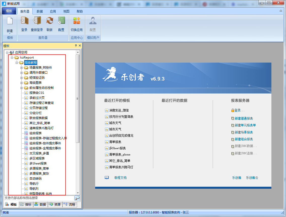Switch to the 指标 bottom panel tab
Viewport: 286px width, 217px height.
26,204
